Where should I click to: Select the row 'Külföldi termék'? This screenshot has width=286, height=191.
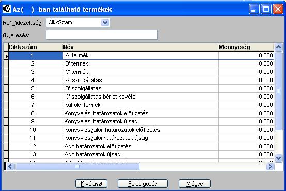[141, 105]
